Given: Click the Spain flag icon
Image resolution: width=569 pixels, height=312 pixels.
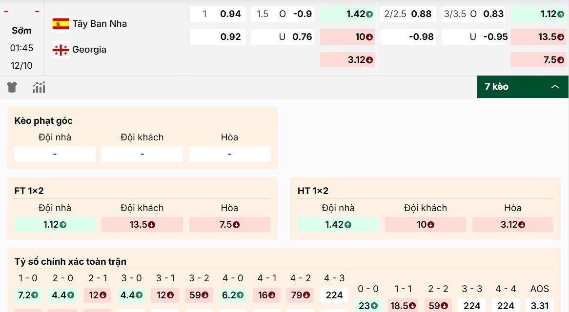Looking at the screenshot, I should [61, 23].
